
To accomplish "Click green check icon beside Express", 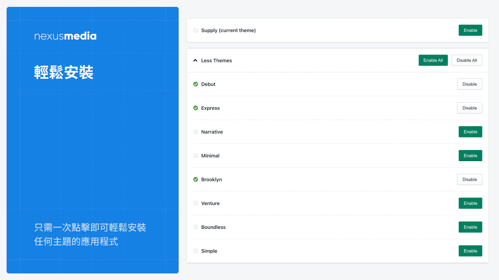I will [x=196, y=108].
